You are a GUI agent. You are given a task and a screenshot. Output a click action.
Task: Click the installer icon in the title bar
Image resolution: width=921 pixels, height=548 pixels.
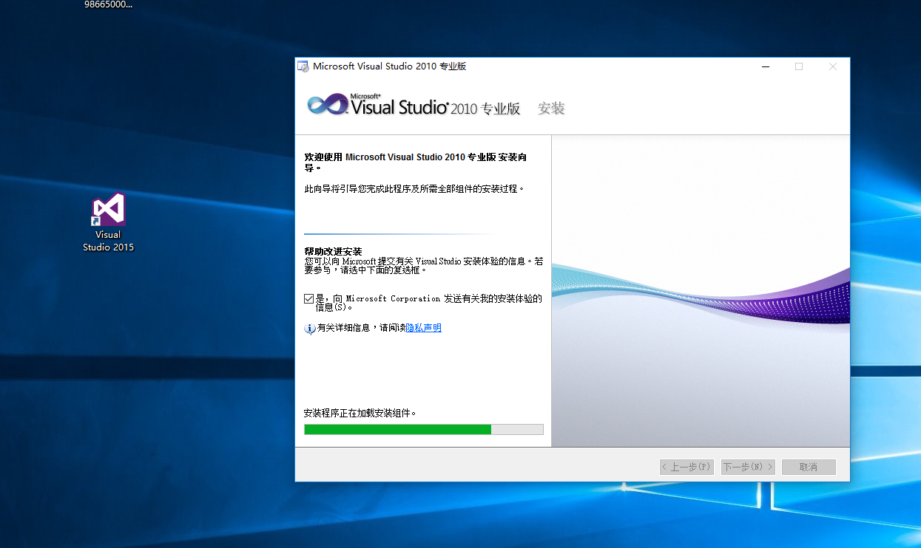pos(303,66)
